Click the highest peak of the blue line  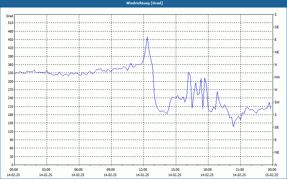coord(147,37)
